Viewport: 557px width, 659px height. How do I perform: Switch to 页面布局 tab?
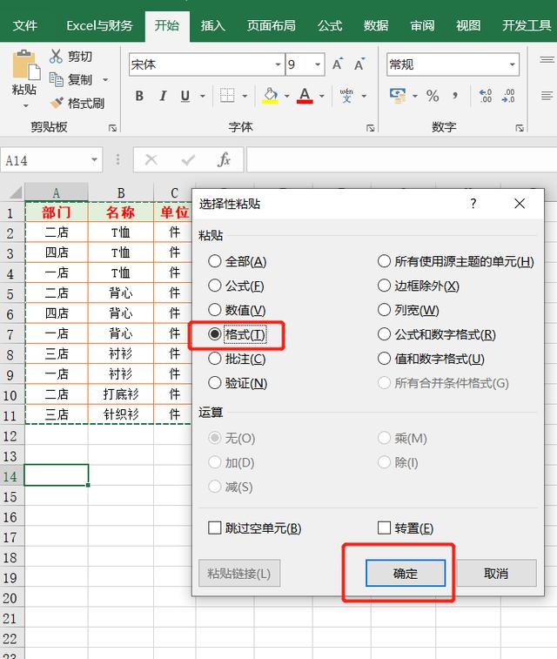pyautogui.click(x=271, y=25)
